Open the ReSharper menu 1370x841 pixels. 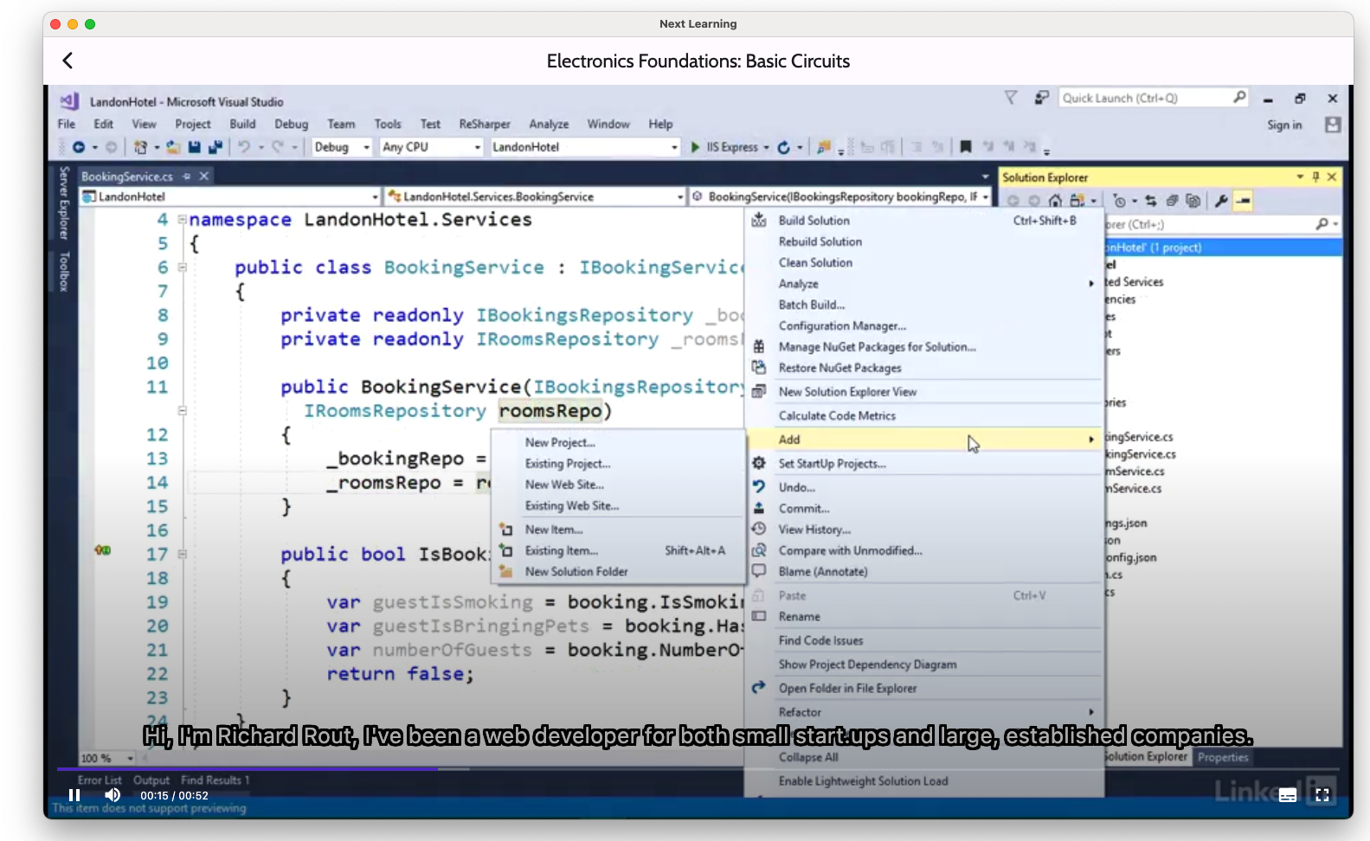tap(485, 125)
